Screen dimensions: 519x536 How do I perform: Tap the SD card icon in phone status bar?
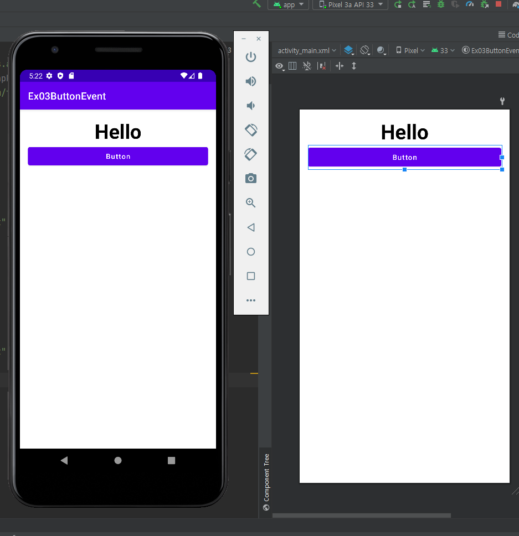point(71,76)
